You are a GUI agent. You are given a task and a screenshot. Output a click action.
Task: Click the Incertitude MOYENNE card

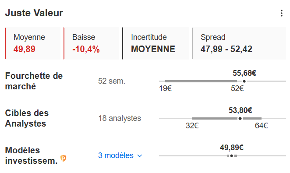(156, 43)
